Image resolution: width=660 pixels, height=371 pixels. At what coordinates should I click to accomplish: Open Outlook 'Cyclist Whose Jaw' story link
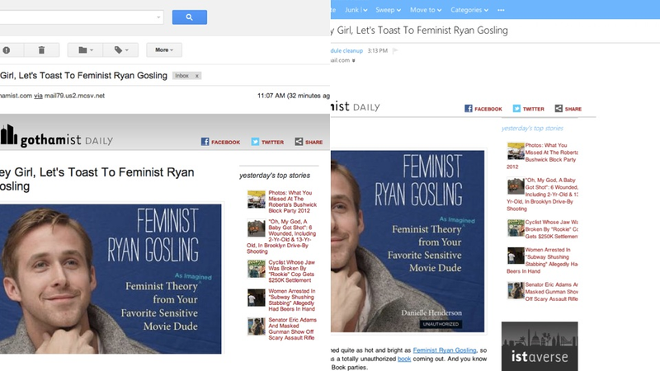[x=551, y=229]
